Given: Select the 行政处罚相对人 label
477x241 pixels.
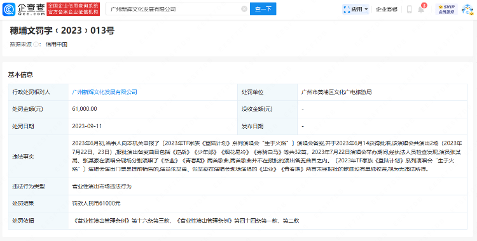Looking at the screenshot, I should point(31,92).
